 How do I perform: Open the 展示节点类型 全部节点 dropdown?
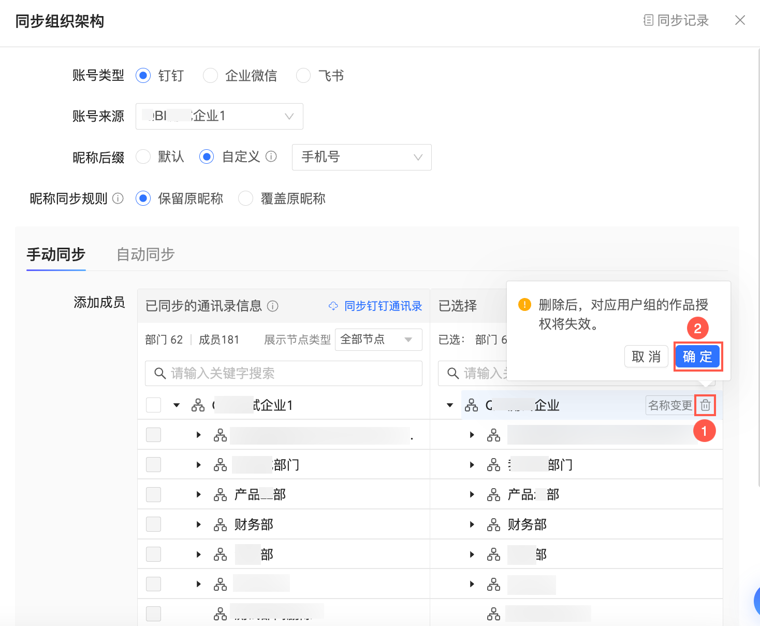click(x=378, y=339)
